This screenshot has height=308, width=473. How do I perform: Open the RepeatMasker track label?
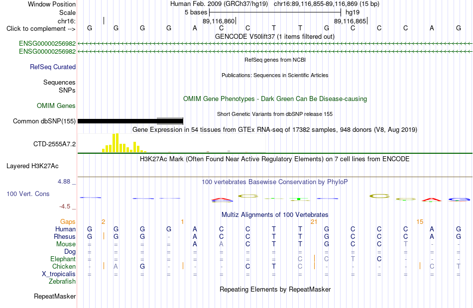[x=55, y=296]
